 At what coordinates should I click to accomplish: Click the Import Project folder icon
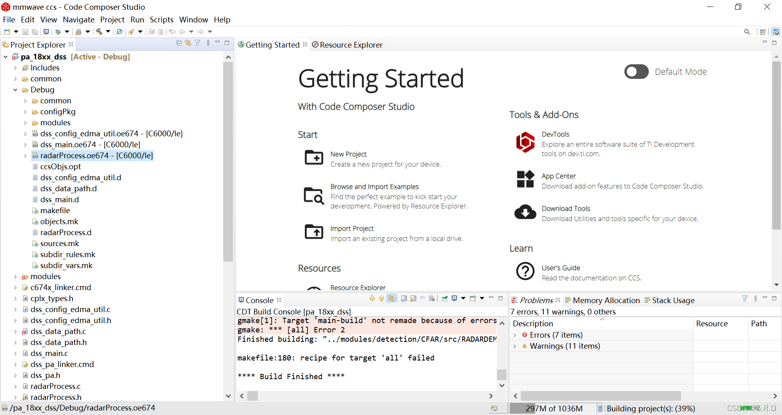click(x=314, y=232)
